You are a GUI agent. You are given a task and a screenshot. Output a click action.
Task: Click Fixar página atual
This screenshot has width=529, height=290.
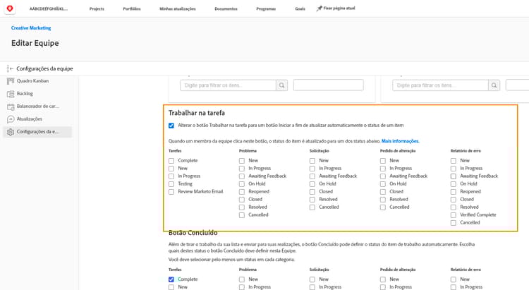[x=339, y=8]
